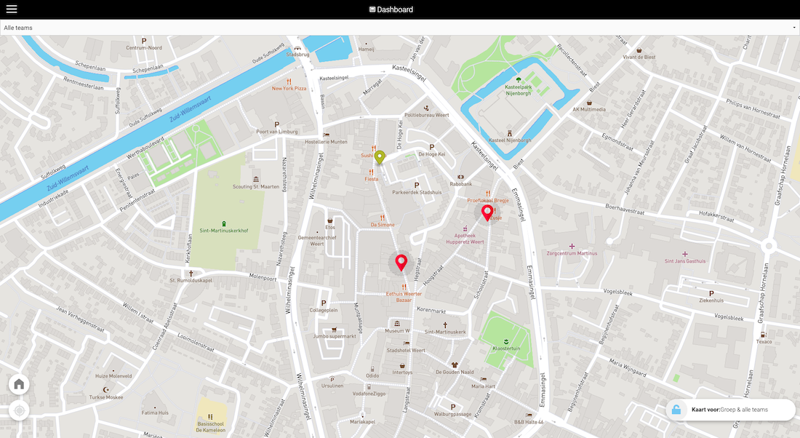Click the Jumbo supermarkt map label

[x=334, y=336]
